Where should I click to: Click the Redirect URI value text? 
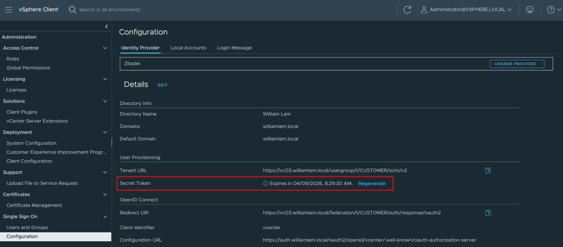(352, 213)
